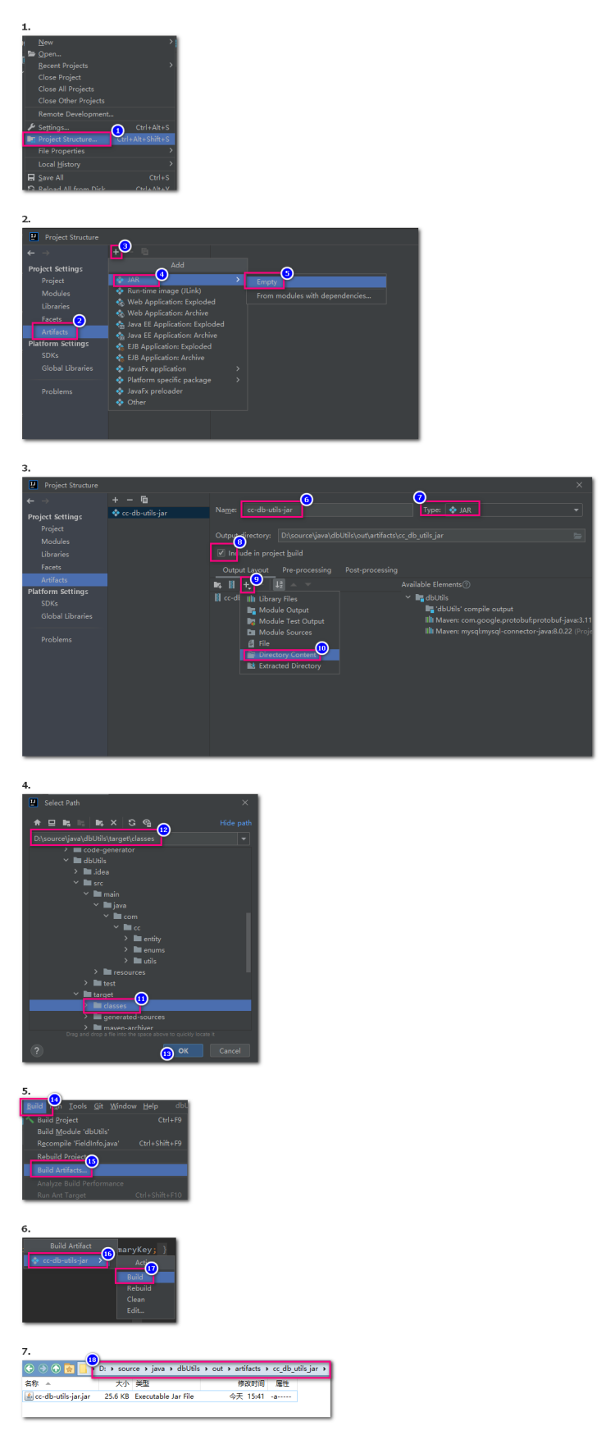615x1440 pixels.
Task: Click the artifact Name input field
Action: tap(327, 510)
